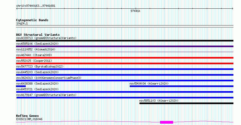Click the nsv6453721 Sedlazeck2020 blue bar
The width and height of the screenshot is (241, 125).
pos(125,92)
